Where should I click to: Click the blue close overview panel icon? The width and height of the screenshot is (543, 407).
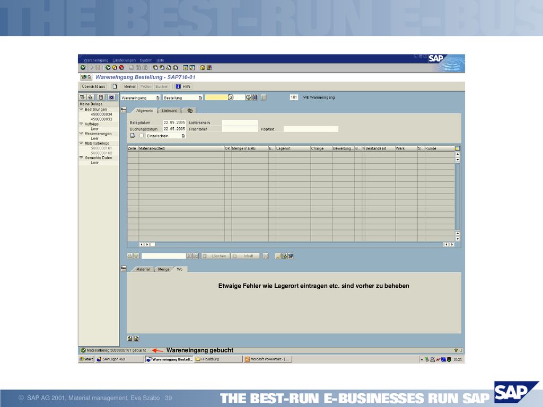tap(111, 98)
